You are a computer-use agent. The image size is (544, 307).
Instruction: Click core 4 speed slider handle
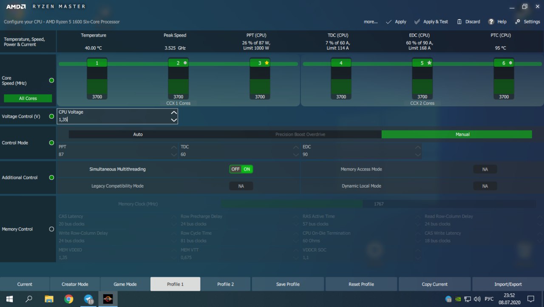341,63
